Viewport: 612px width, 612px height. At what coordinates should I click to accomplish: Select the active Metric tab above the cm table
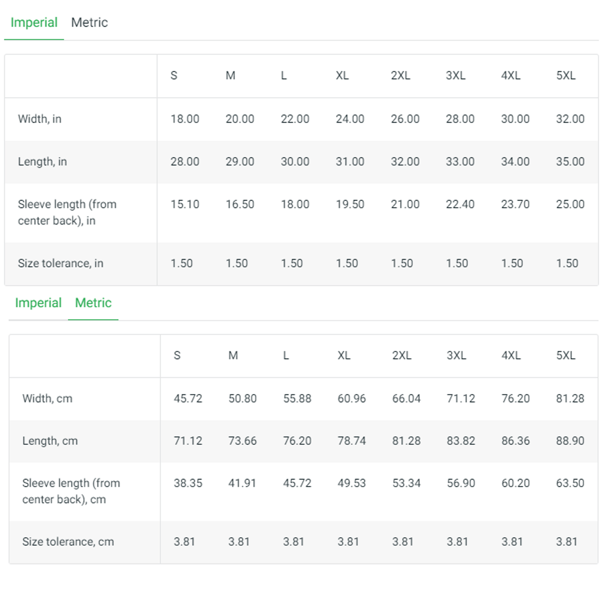(93, 303)
